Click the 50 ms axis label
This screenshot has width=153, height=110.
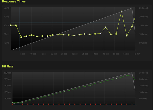point(6,8)
